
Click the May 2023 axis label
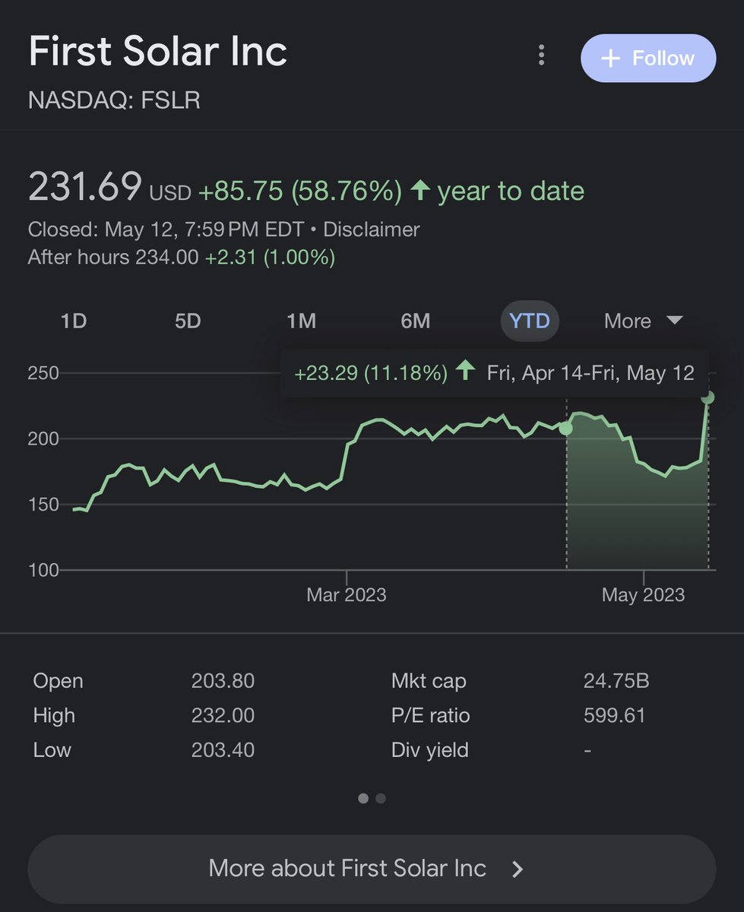point(643,594)
